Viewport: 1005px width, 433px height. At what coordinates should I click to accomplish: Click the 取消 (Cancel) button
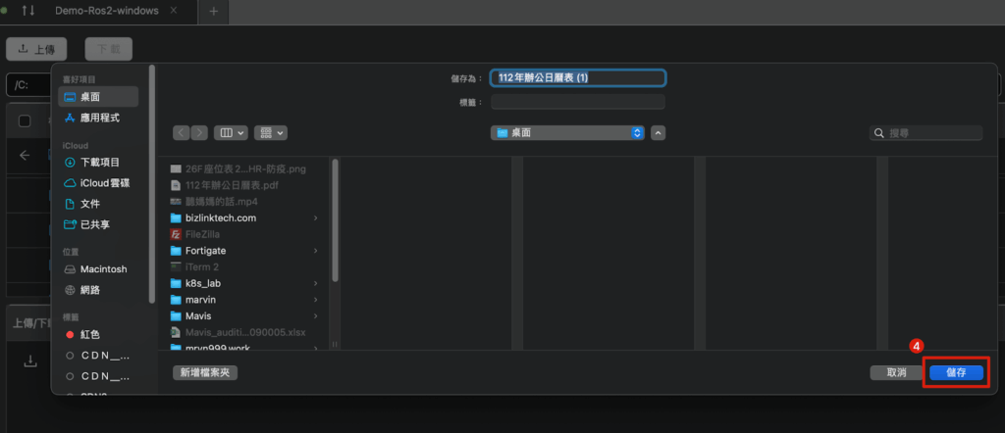895,373
